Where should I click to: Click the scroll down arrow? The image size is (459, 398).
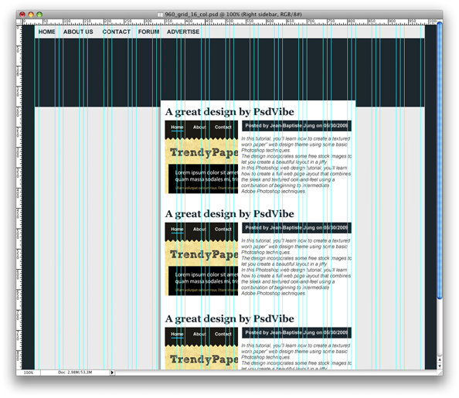point(440,366)
